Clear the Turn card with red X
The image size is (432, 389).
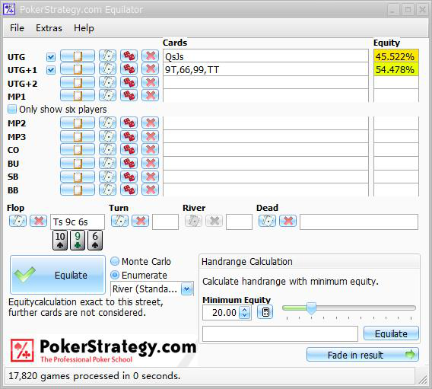click(x=141, y=221)
